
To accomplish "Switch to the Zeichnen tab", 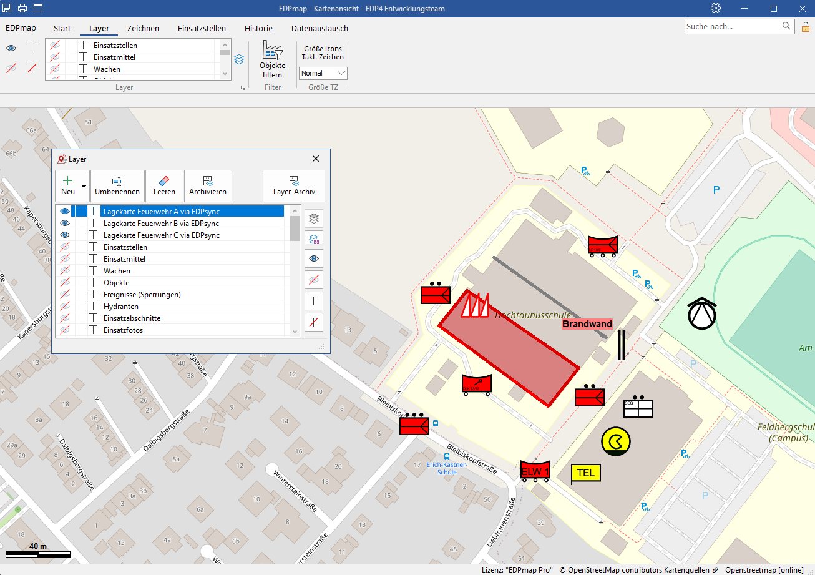I will [143, 28].
